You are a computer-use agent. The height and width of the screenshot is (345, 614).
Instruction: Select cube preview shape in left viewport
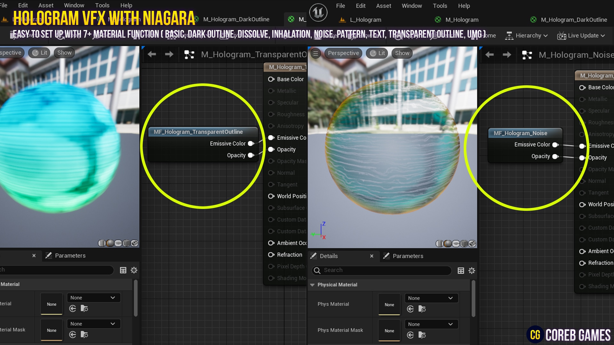(127, 243)
